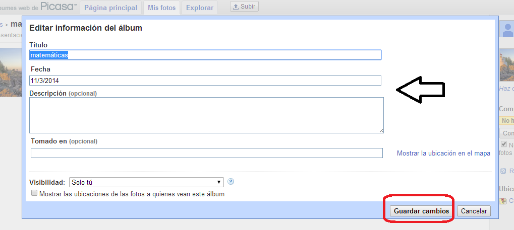Toggle the partially hidden sidebar checkbox
This screenshot has height=230, width=514.
pyautogui.click(x=503, y=144)
